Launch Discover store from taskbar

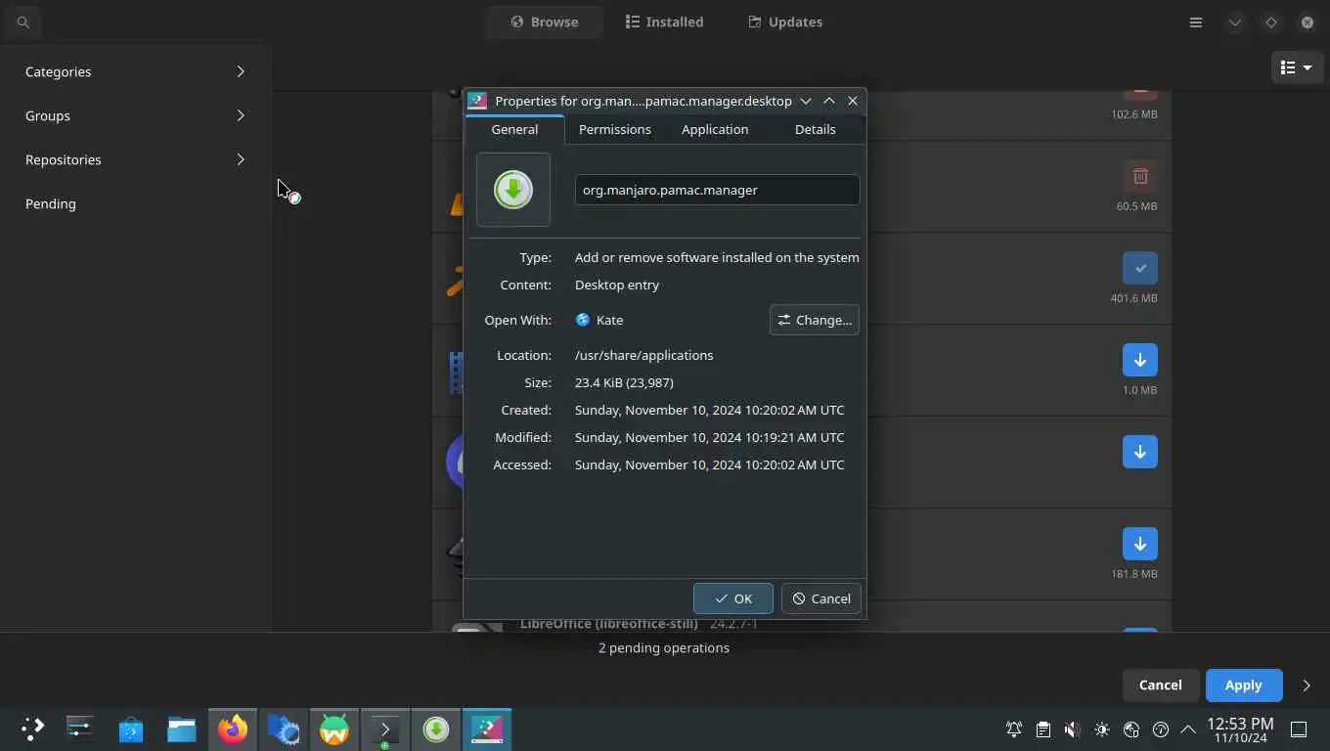(x=131, y=729)
